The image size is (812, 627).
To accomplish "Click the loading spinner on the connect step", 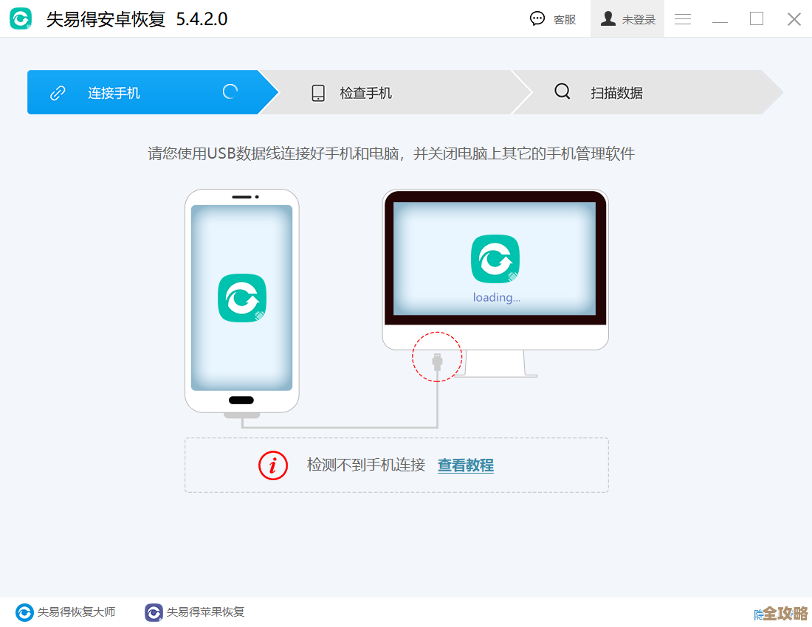I will point(229,91).
